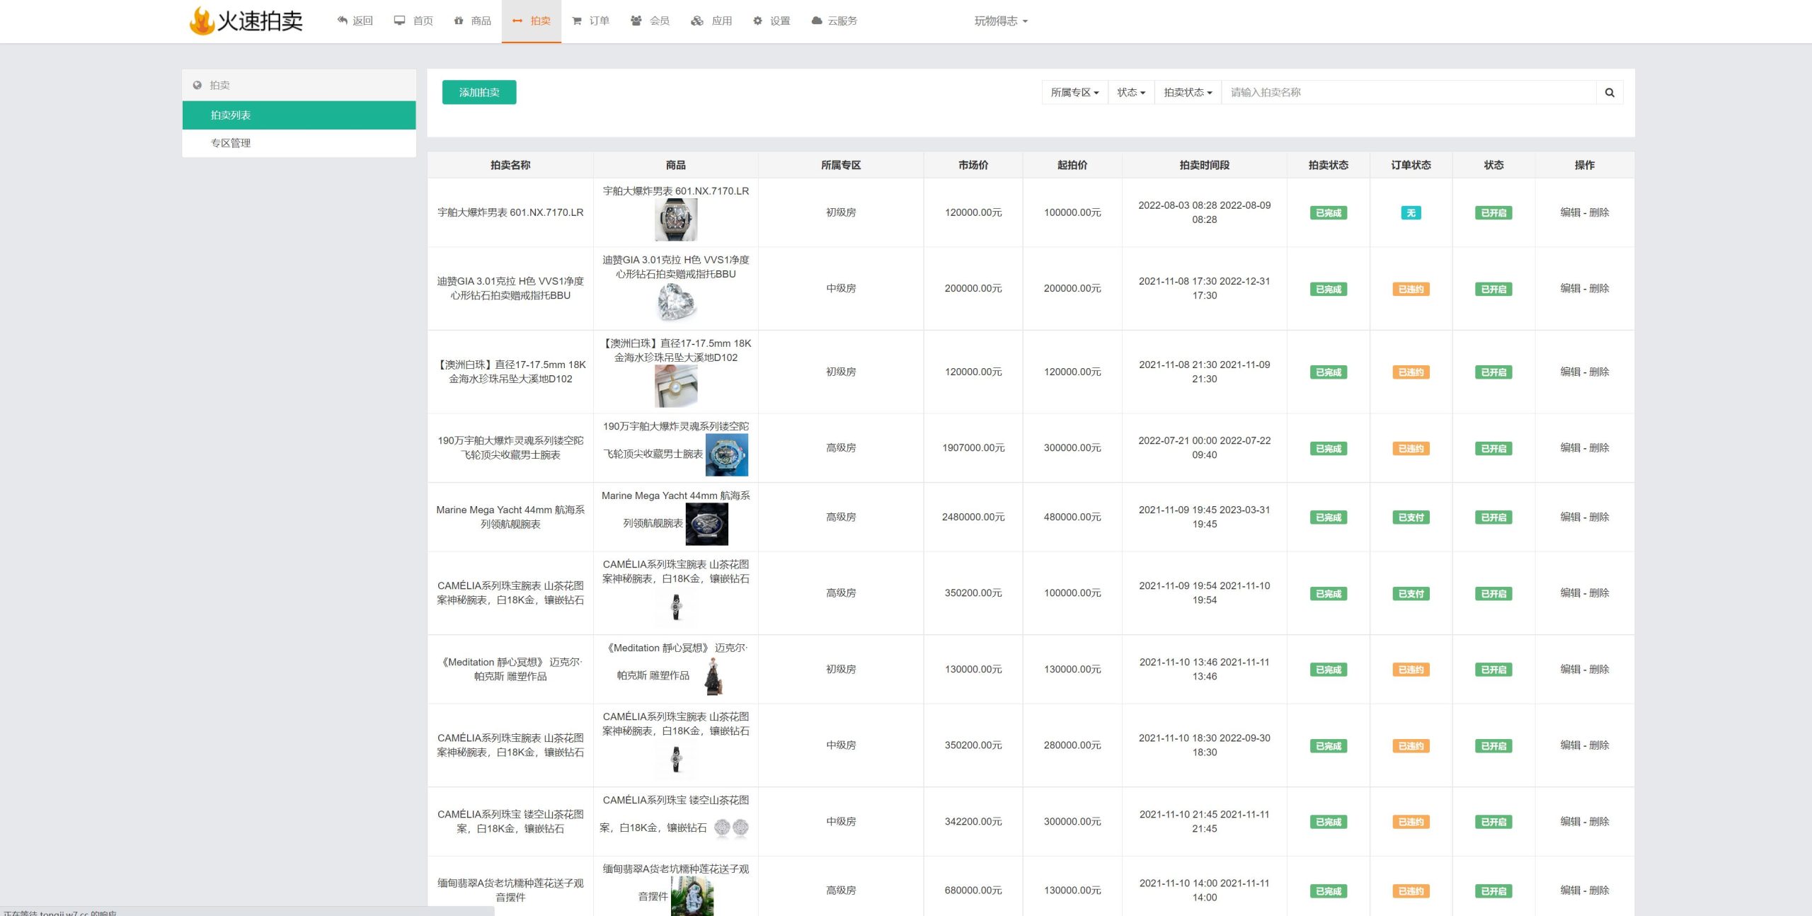
Task: Toggle 已开启 status for the Marine Mega Yacht row
Action: (x=1493, y=517)
